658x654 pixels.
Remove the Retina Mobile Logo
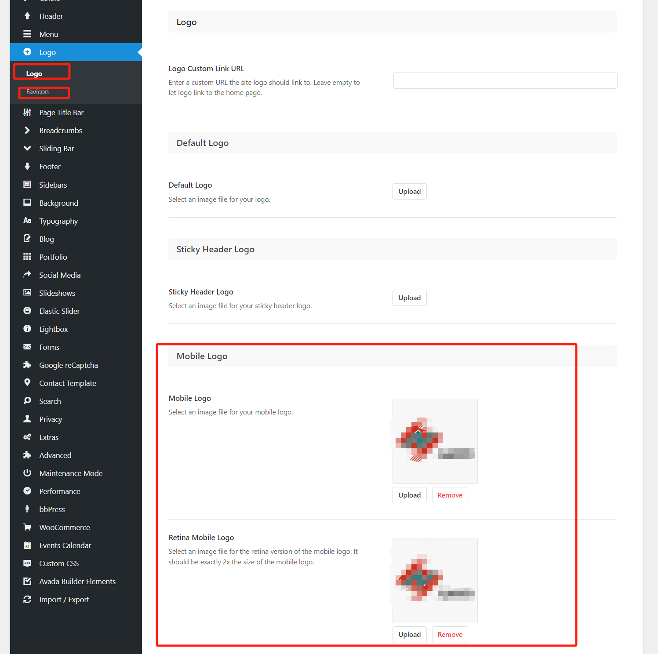tap(450, 634)
